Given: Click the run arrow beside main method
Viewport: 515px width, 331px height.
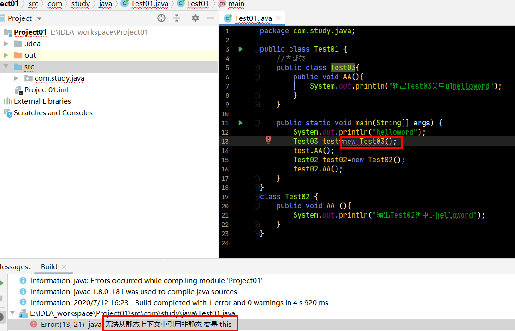Looking at the screenshot, I should click(x=240, y=123).
